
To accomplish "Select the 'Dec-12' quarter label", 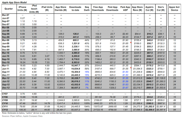I will [6, 88].
